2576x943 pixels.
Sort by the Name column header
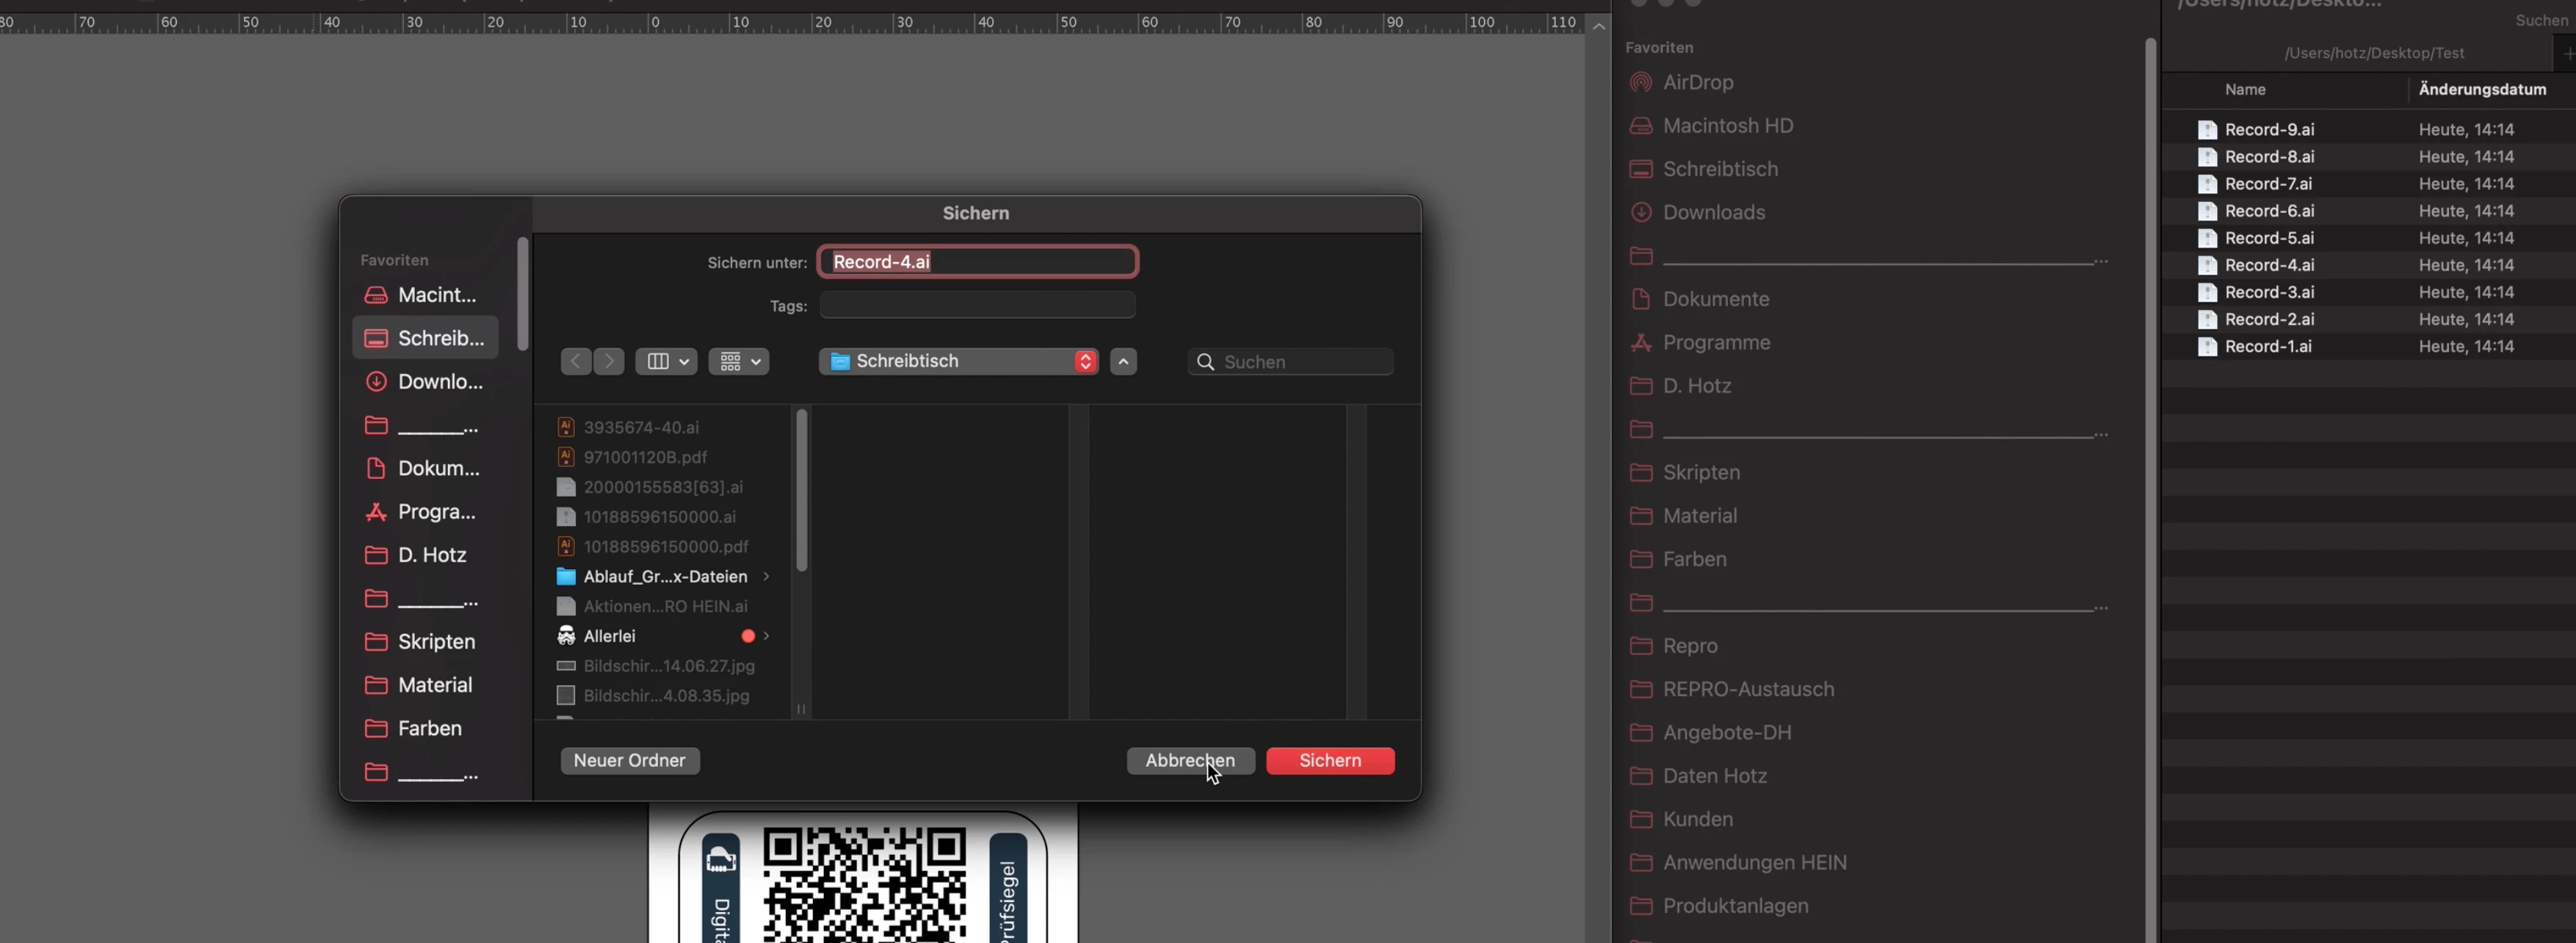[2245, 89]
